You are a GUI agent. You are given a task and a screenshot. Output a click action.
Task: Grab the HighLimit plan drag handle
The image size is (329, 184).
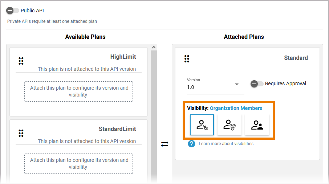pyautogui.click(x=21, y=61)
